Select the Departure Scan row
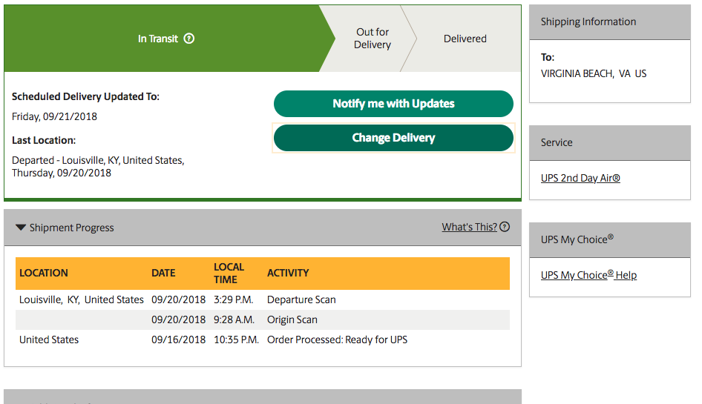Image resolution: width=702 pixels, height=404 pixels. coord(263,299)
